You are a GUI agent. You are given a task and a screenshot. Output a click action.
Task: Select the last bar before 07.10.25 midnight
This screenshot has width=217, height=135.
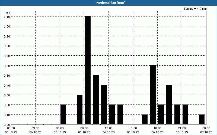tap(202, 119)
